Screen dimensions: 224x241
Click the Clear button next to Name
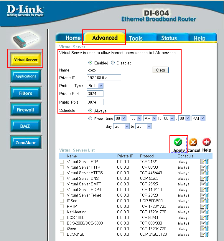pos(160,70)
